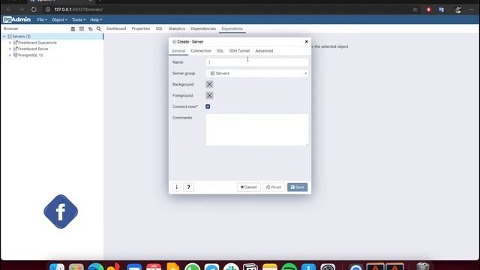
Task: Click the Reset button
Action: click(274, 187)
